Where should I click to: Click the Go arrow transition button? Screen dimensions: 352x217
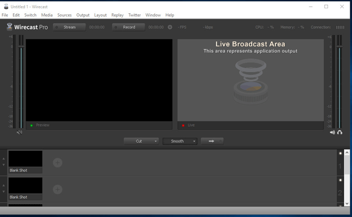click(212, 141)
